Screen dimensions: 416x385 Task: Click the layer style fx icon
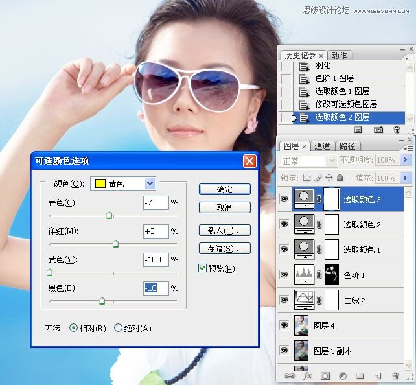tap(308, 376)
